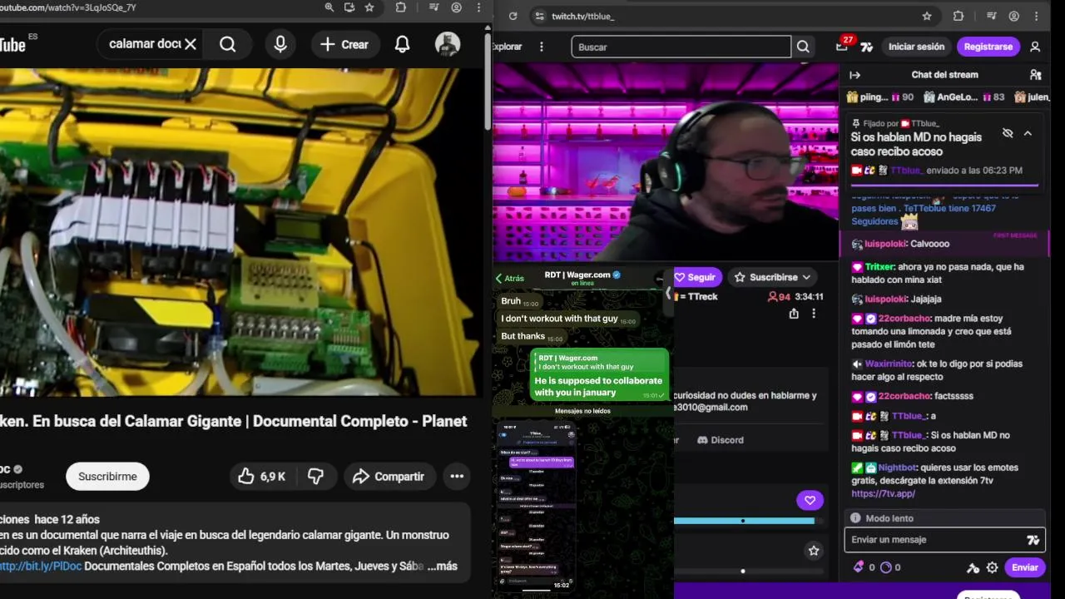Start YouTube voice search with microphone
Screen dimensions: 1065x599
pyautogui.click(x=280, y=44)
